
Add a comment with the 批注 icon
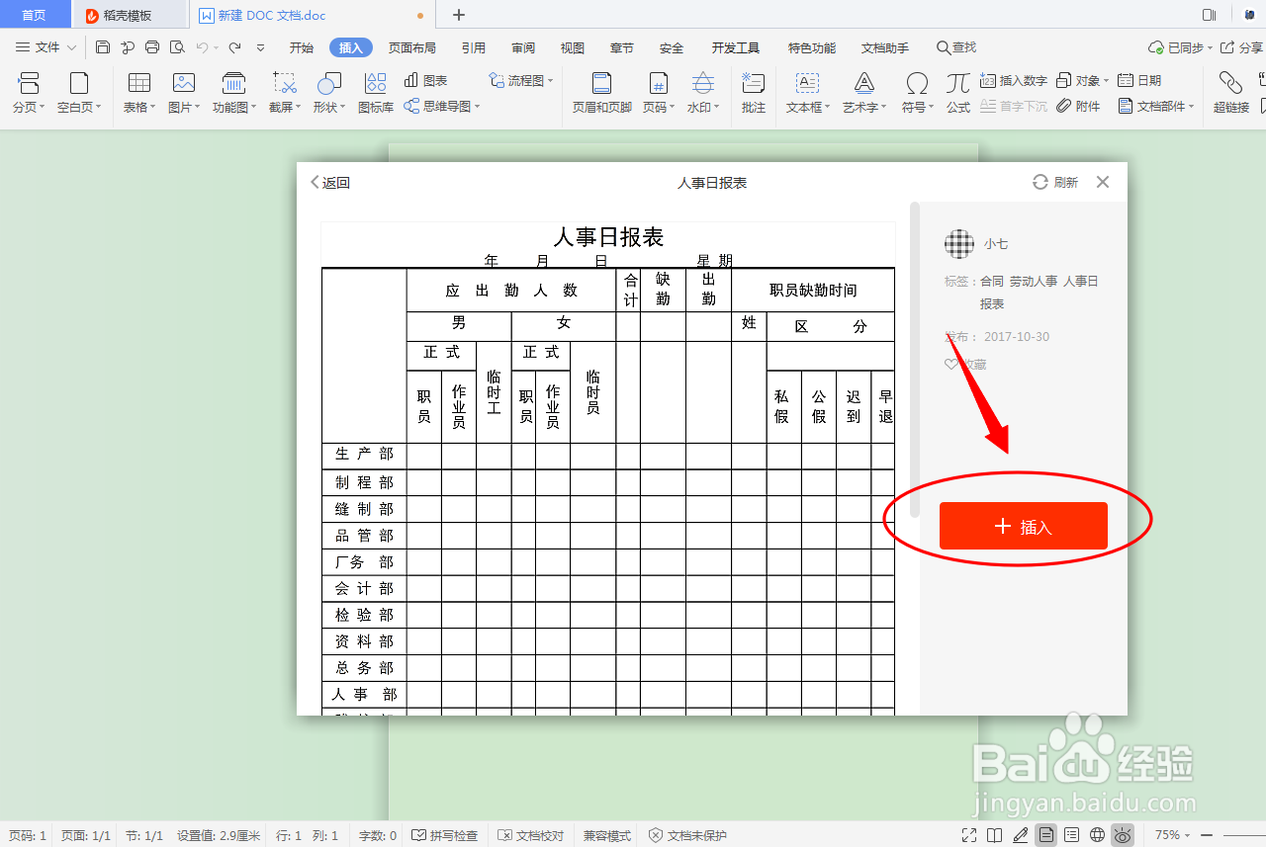click(x=753, y=94)
